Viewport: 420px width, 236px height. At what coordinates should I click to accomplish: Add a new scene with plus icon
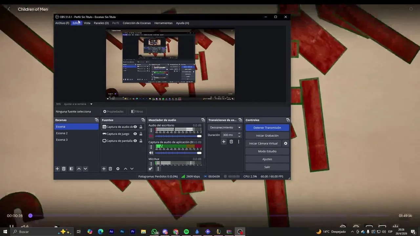(57, 169)
